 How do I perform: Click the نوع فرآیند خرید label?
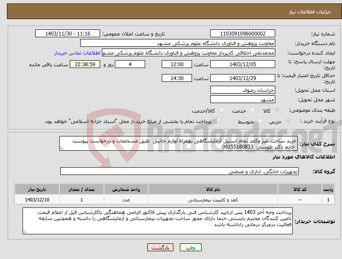click(x=318, y=121)
